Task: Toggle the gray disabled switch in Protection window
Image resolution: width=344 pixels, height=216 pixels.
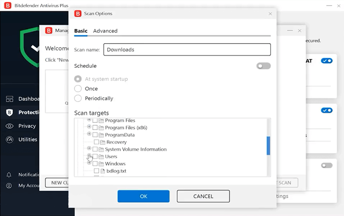Action: (327, 165)
